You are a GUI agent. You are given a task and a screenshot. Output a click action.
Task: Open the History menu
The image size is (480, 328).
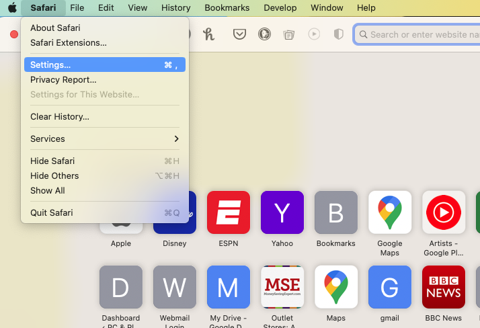[176, 7]
